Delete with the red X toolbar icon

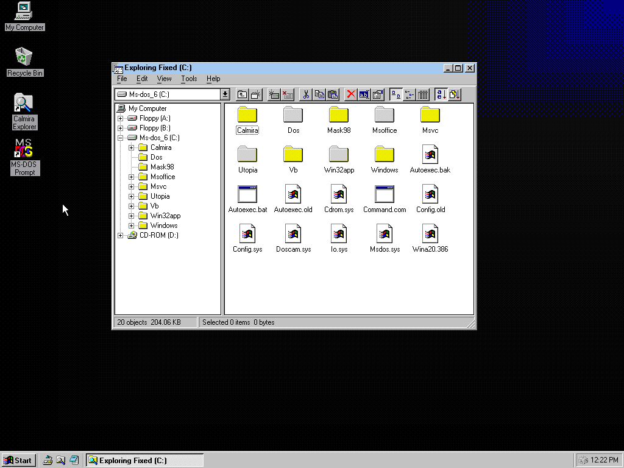(350, 94)
